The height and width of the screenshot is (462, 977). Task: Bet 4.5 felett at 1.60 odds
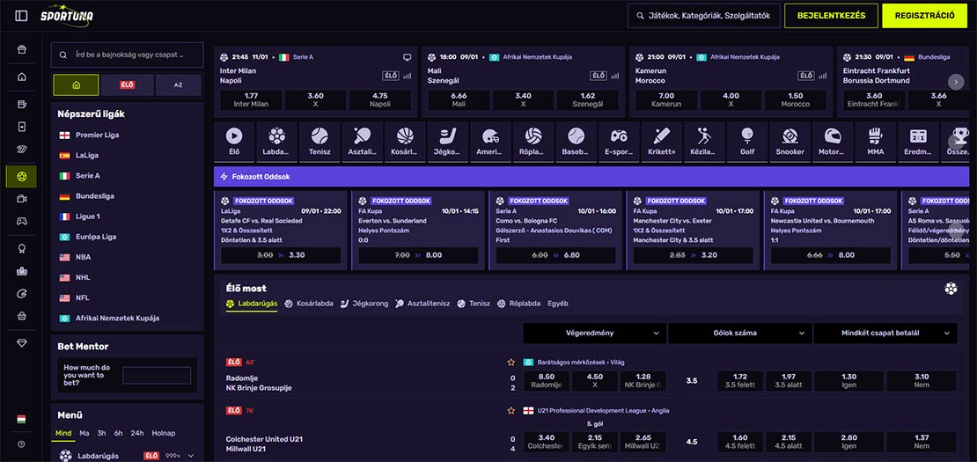[x=739, y=442]
